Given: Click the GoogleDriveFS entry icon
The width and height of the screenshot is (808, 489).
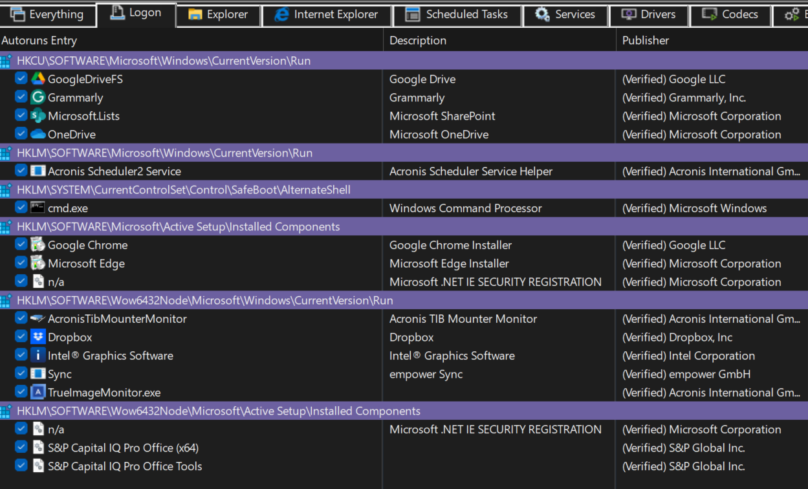Looking at the screenshot, I should click(x=38, y=79).
